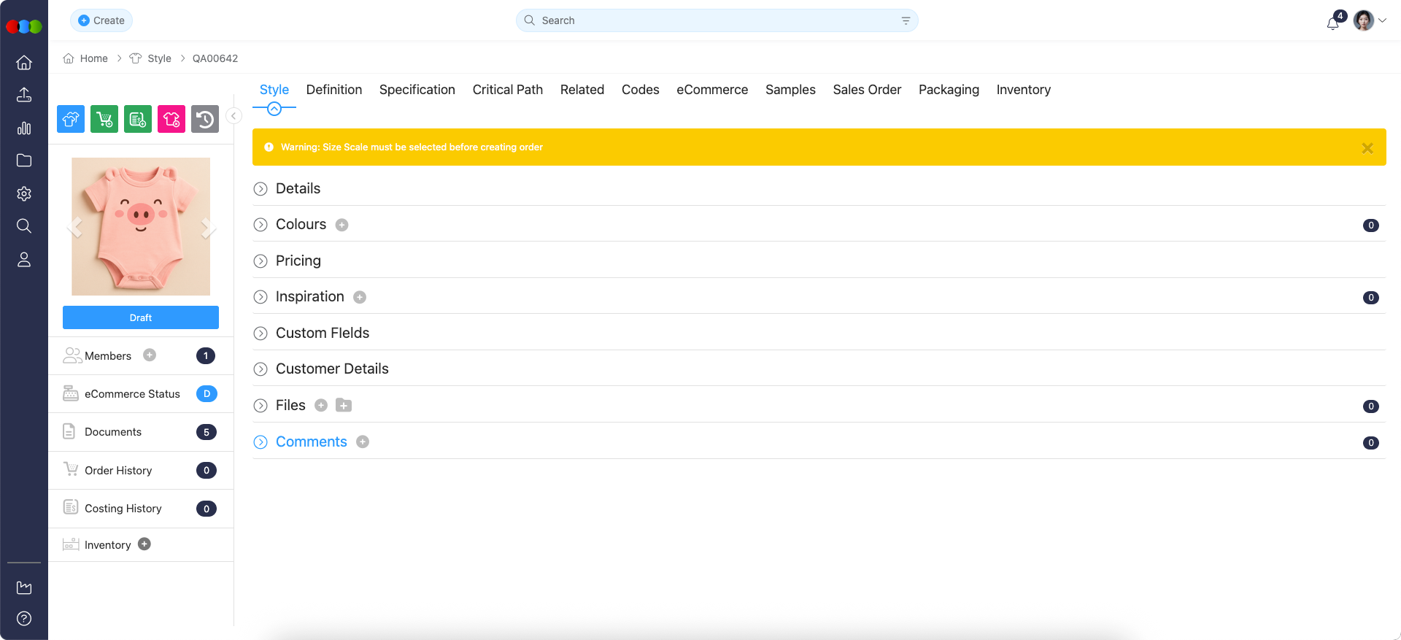The image size is (1401, 640).
Task: Switch to the Specification tab
Action: (417, 90)
